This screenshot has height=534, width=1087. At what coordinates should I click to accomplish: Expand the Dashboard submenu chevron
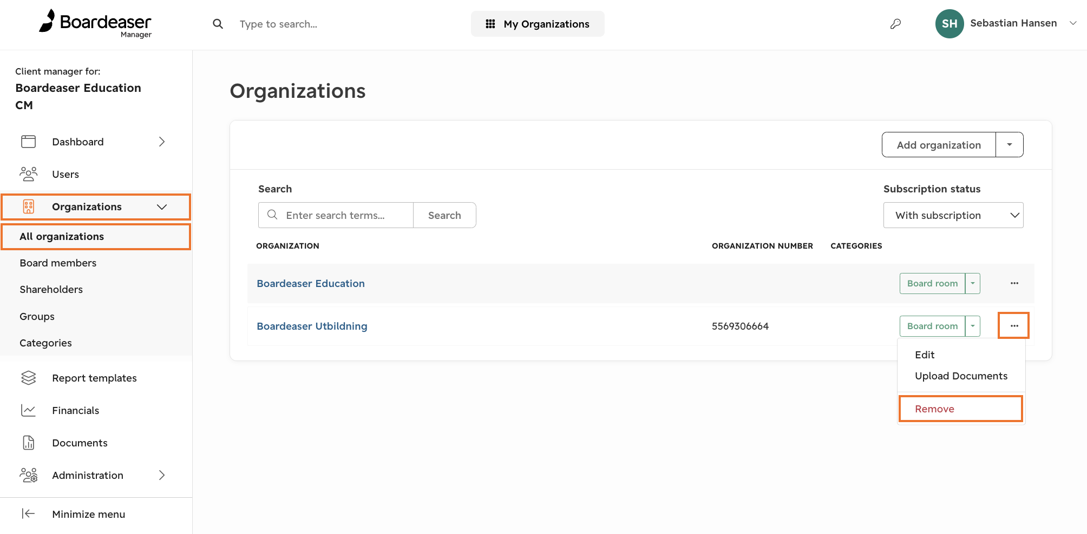pyautogui.click(x=161, y=142)
